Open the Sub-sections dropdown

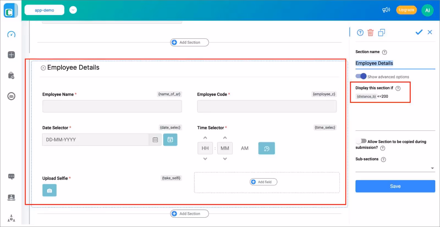coord(395,168)
